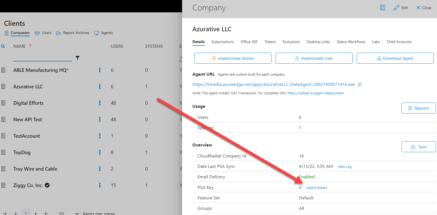Close the Company panel
This screenshot has height=215, width=437.
coord(424,8)
